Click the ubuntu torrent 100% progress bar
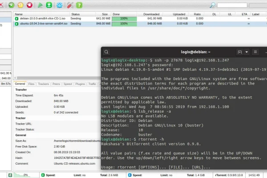267x178 pixels. pos(124,24)
